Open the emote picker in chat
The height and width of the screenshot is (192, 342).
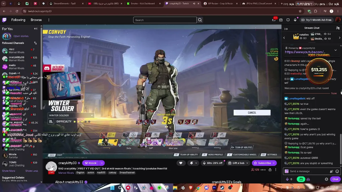pos(337,171)
